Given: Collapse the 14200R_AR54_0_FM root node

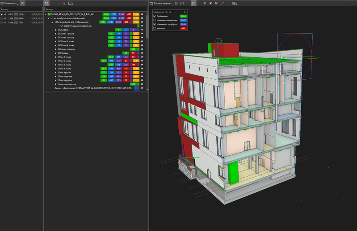Looking at the screenshot, I should point(45,14).
